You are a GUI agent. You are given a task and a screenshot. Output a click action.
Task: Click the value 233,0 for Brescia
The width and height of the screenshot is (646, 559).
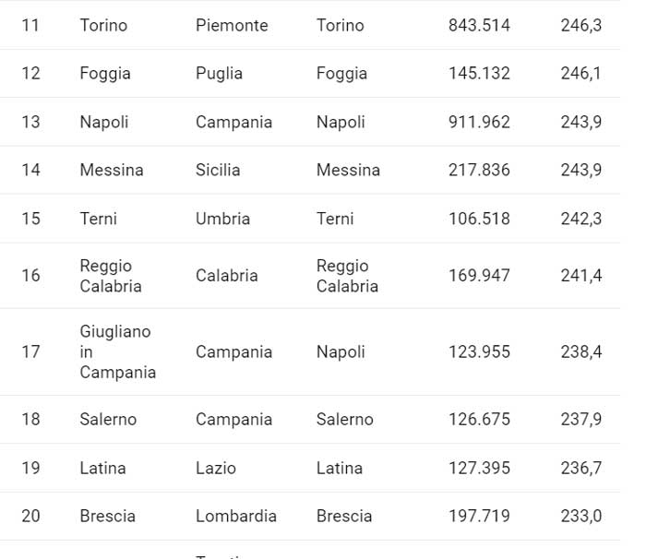580,516
